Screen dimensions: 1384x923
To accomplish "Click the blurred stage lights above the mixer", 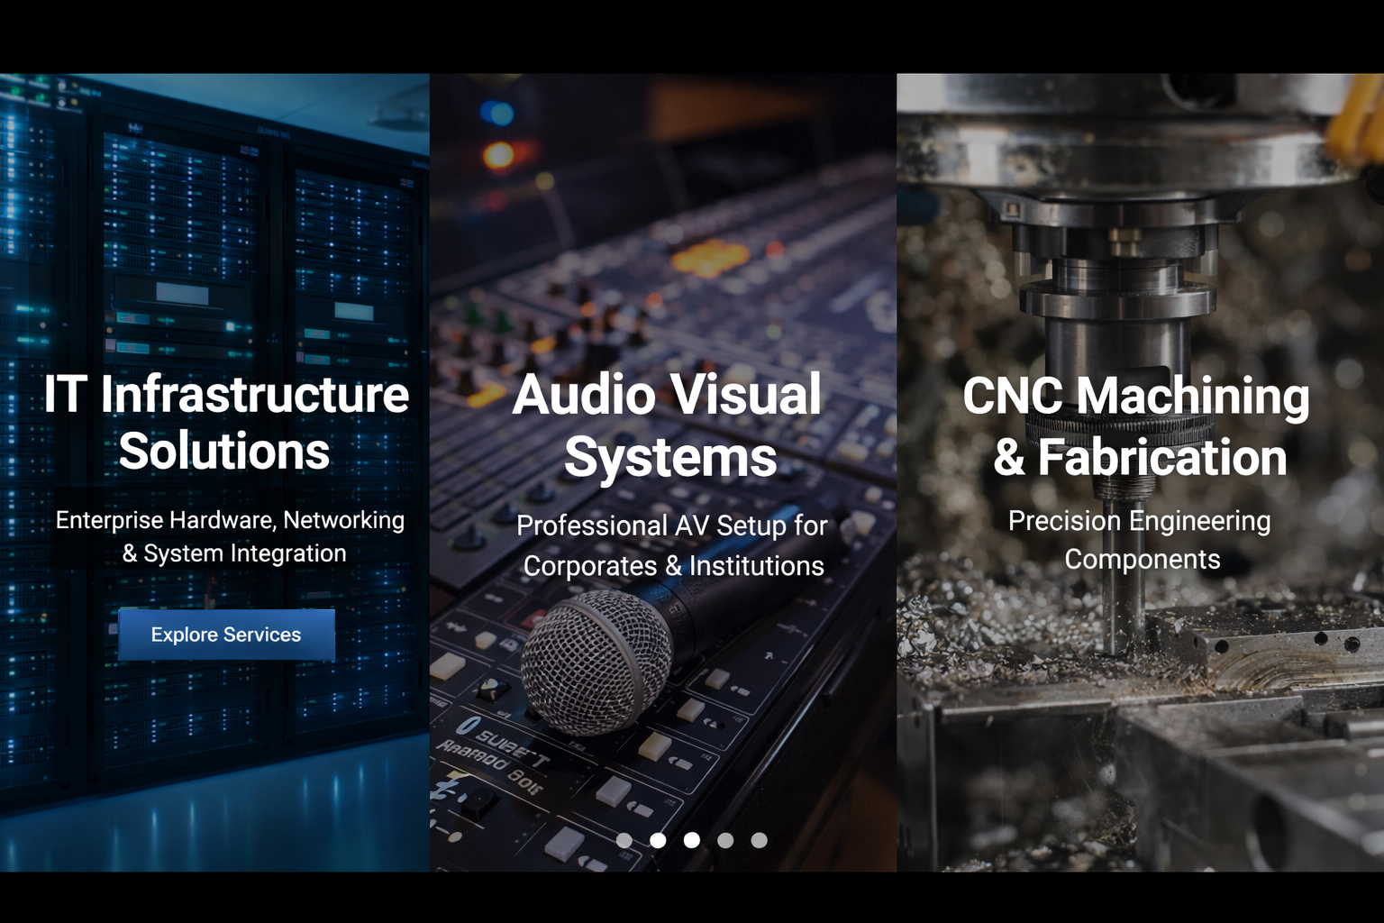I will (497, 135).
